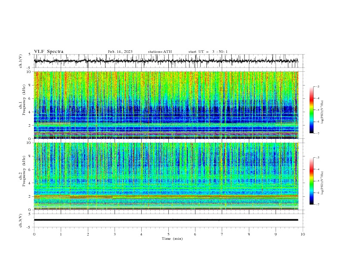This screenshot has width=341, height=263.
Task: Click the "VLF Spectra" title text
Action: pyautogui.click(x=49, y=52)
